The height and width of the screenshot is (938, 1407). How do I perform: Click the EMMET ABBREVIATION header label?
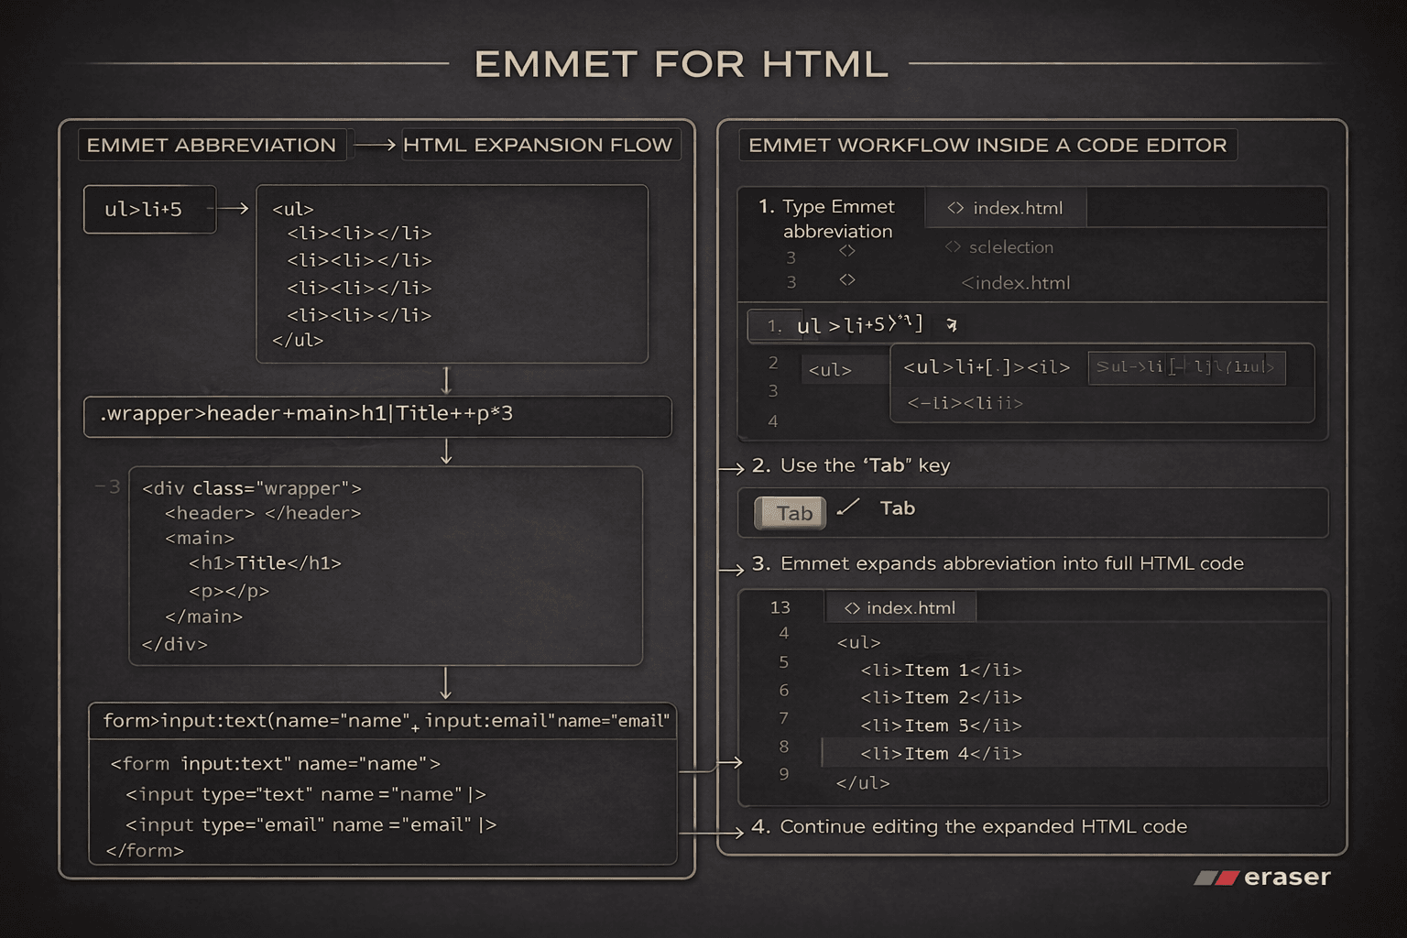click(x=212, y=145)
